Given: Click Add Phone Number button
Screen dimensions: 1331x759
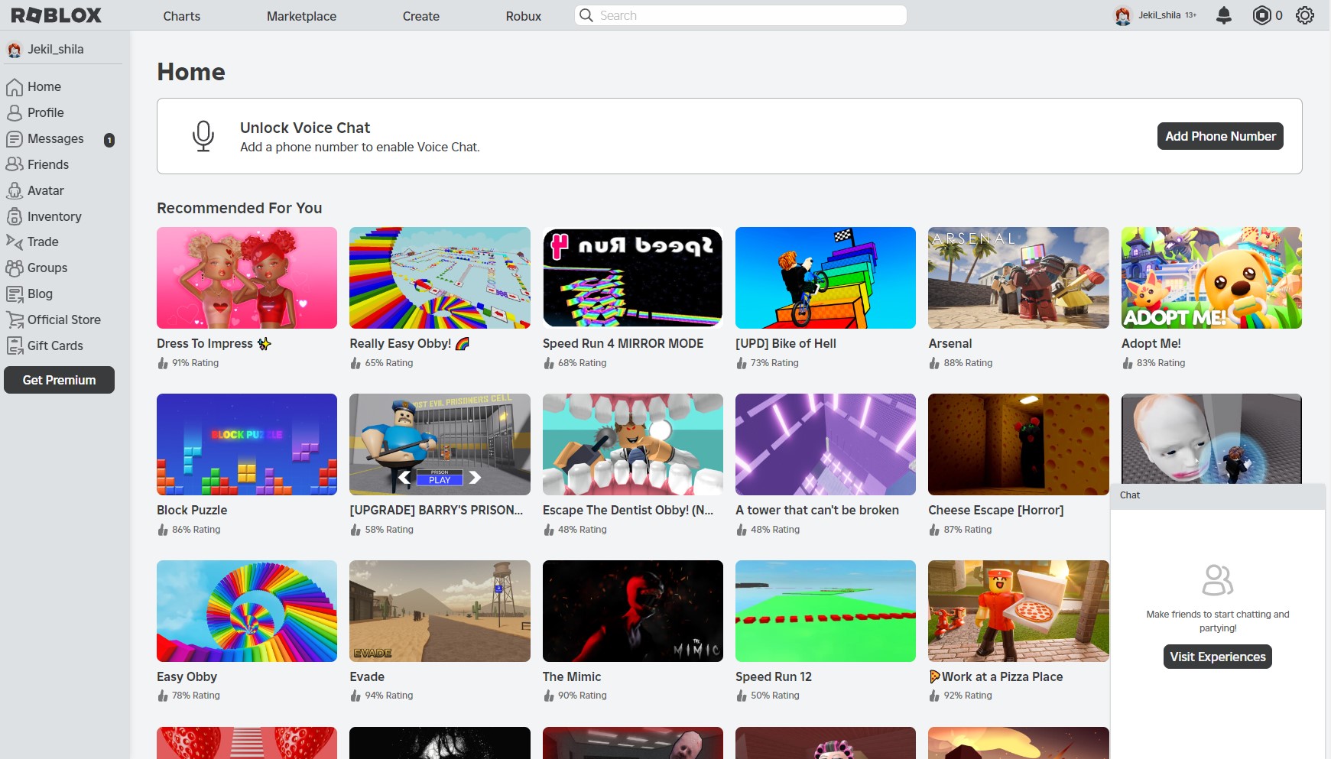Looking at the screenshot, I should point(1220,136).
